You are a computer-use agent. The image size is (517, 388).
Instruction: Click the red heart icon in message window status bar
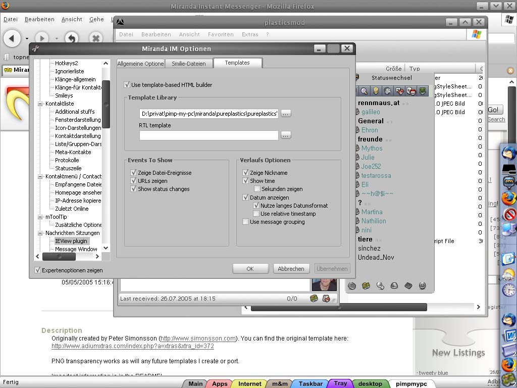pos(326,299)
